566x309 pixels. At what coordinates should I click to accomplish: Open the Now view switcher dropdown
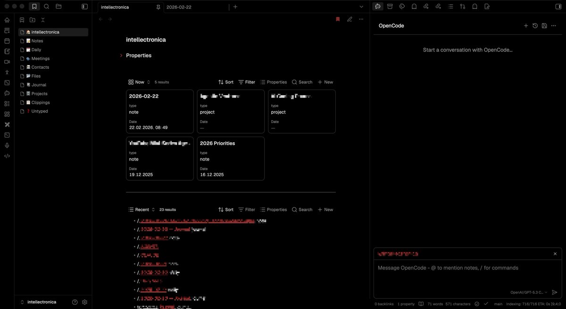tap(140, 81)
